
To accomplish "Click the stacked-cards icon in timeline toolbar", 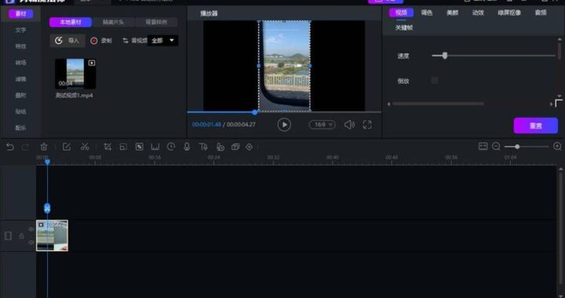I will [235, 147].
